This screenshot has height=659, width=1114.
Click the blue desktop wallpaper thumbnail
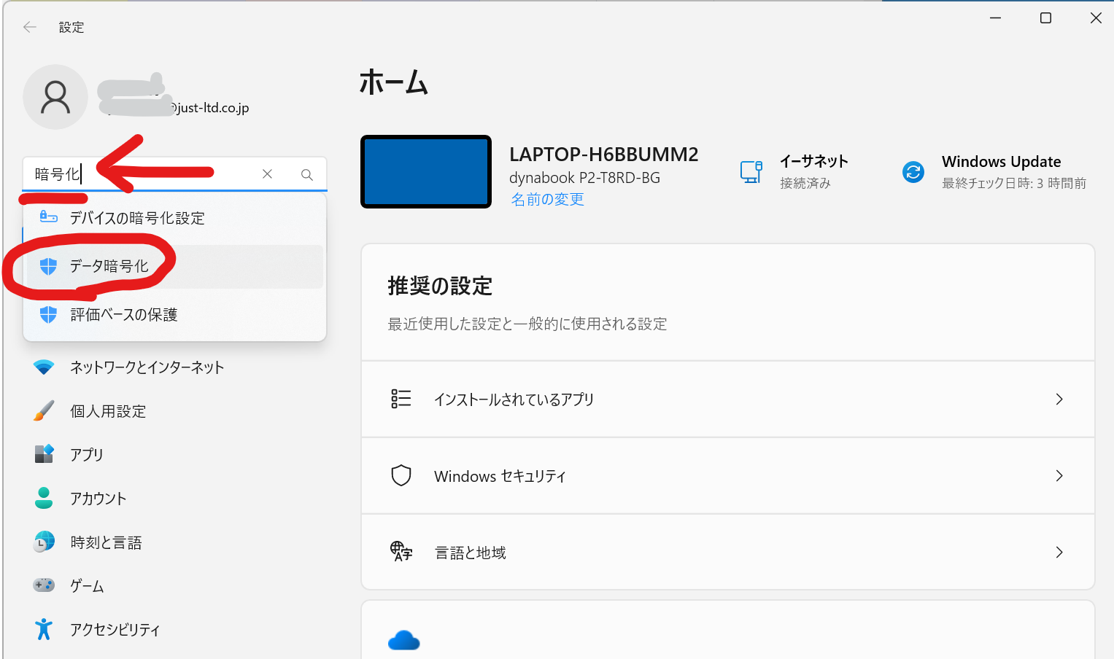[426, 172]
